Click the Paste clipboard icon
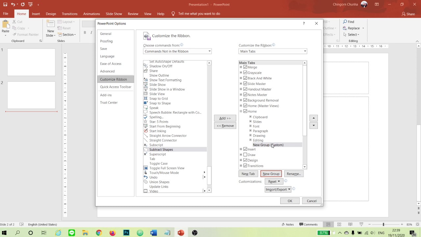Screen dimensions: 421x237 click(5, 25)
